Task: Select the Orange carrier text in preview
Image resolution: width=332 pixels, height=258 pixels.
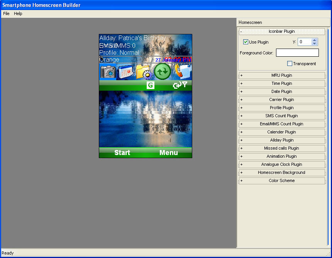Action: 109,60
